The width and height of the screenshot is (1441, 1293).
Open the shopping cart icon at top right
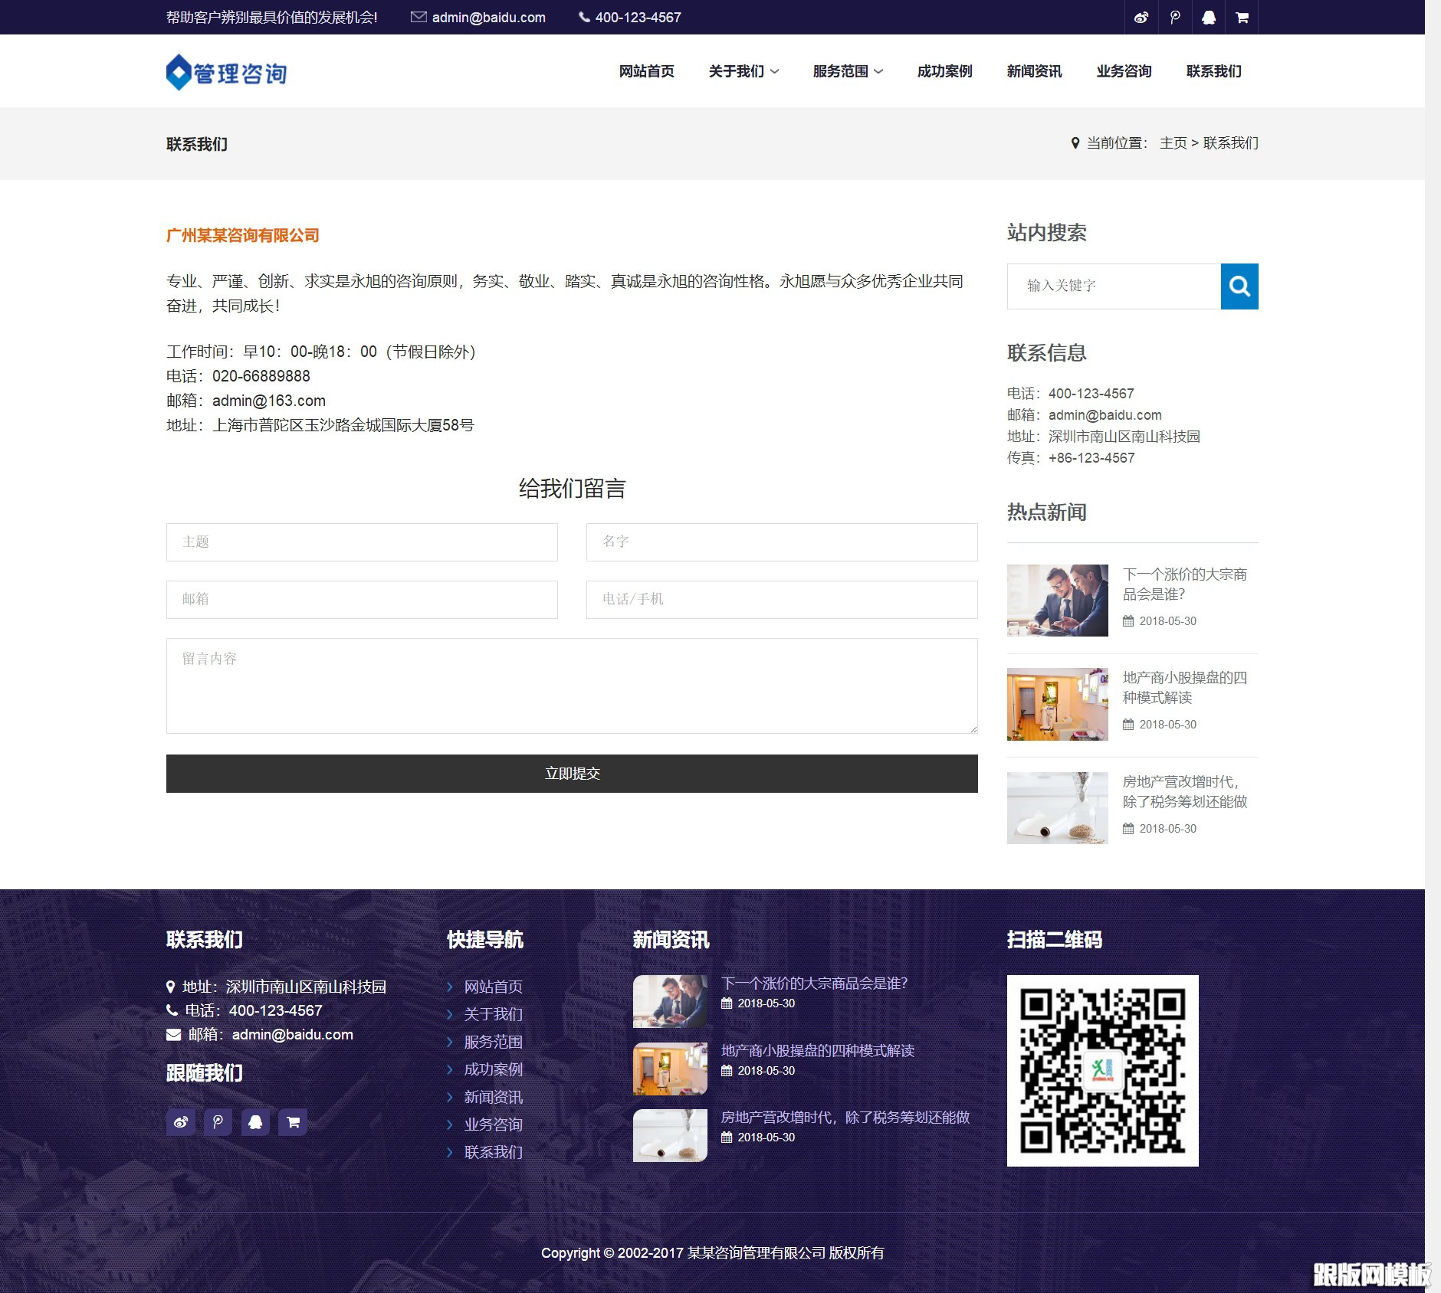pos(1243,18)
